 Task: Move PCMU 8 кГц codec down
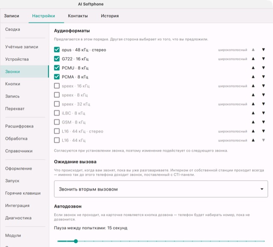point(264,68)
